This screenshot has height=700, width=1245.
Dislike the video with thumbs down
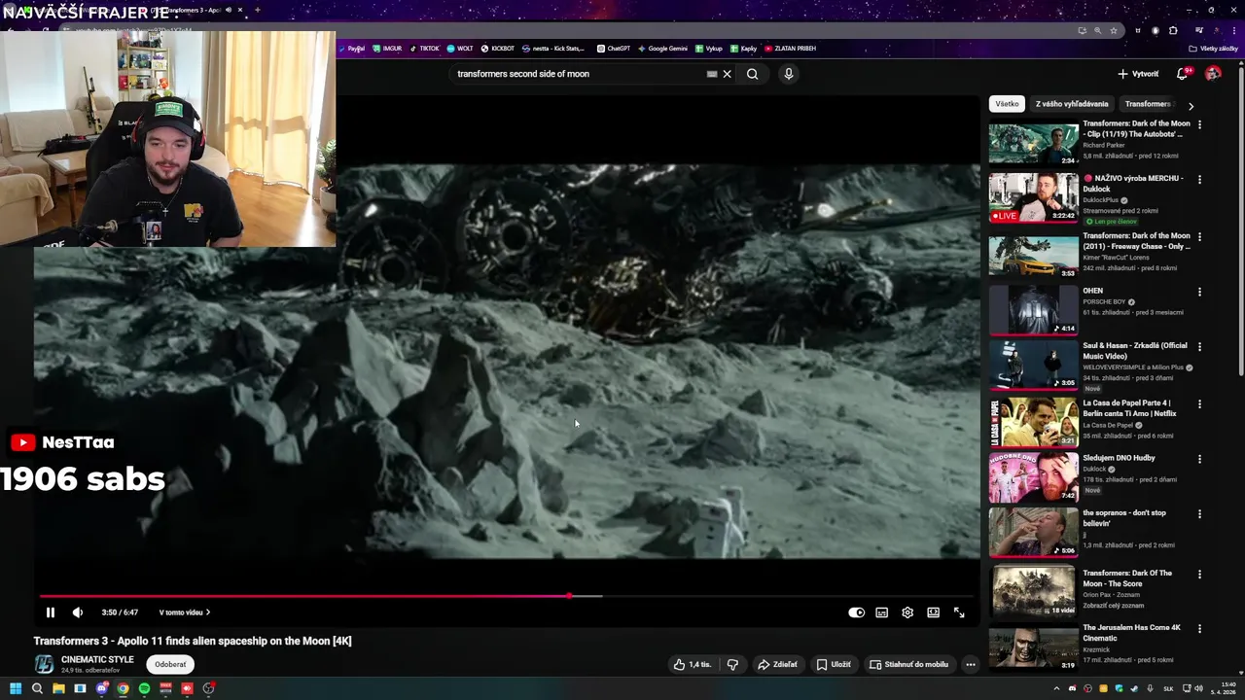(x=732, y=665)
